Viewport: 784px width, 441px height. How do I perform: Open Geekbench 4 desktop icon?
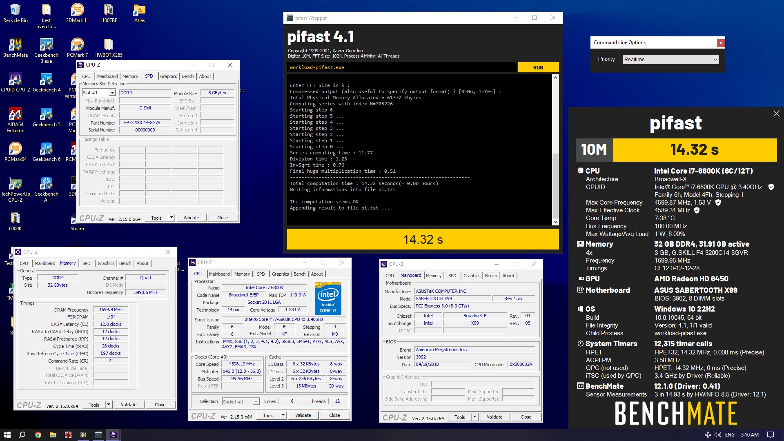point(46,82)
